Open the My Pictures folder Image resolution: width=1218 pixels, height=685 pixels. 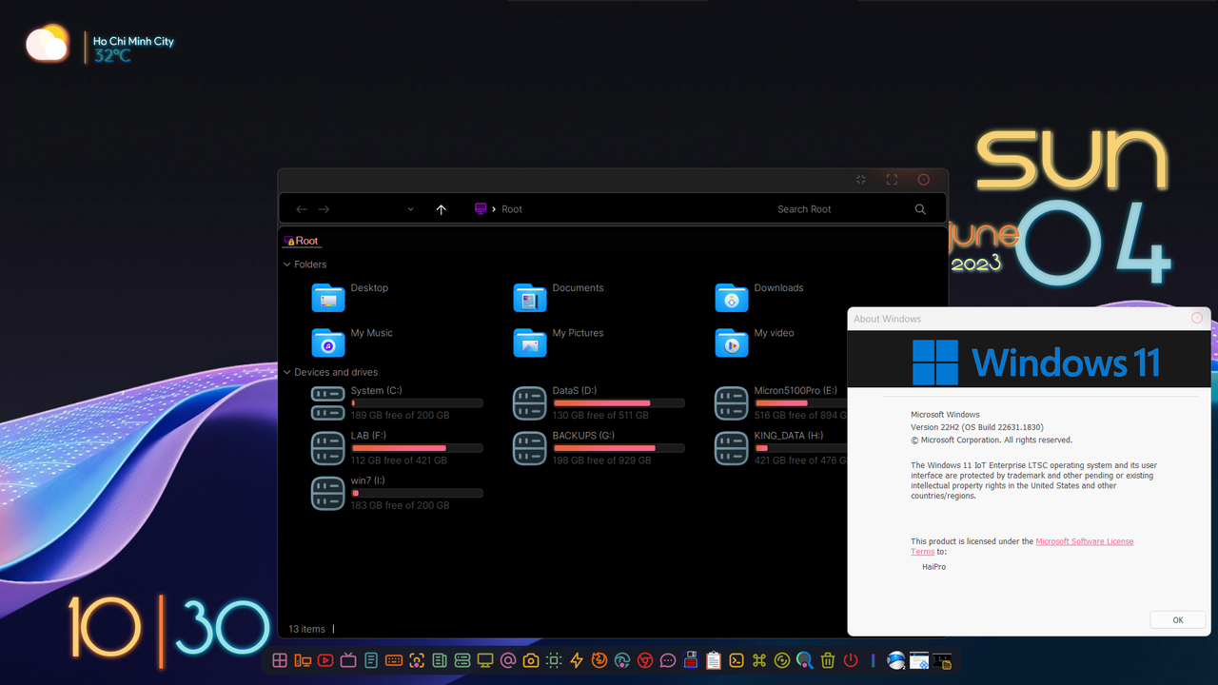(x=559, y=342)
